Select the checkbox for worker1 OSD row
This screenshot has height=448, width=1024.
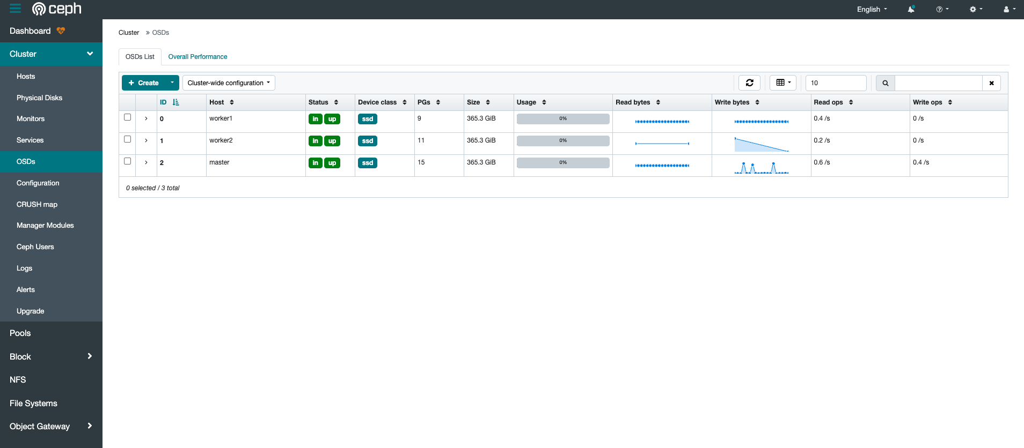click(128, 117)
